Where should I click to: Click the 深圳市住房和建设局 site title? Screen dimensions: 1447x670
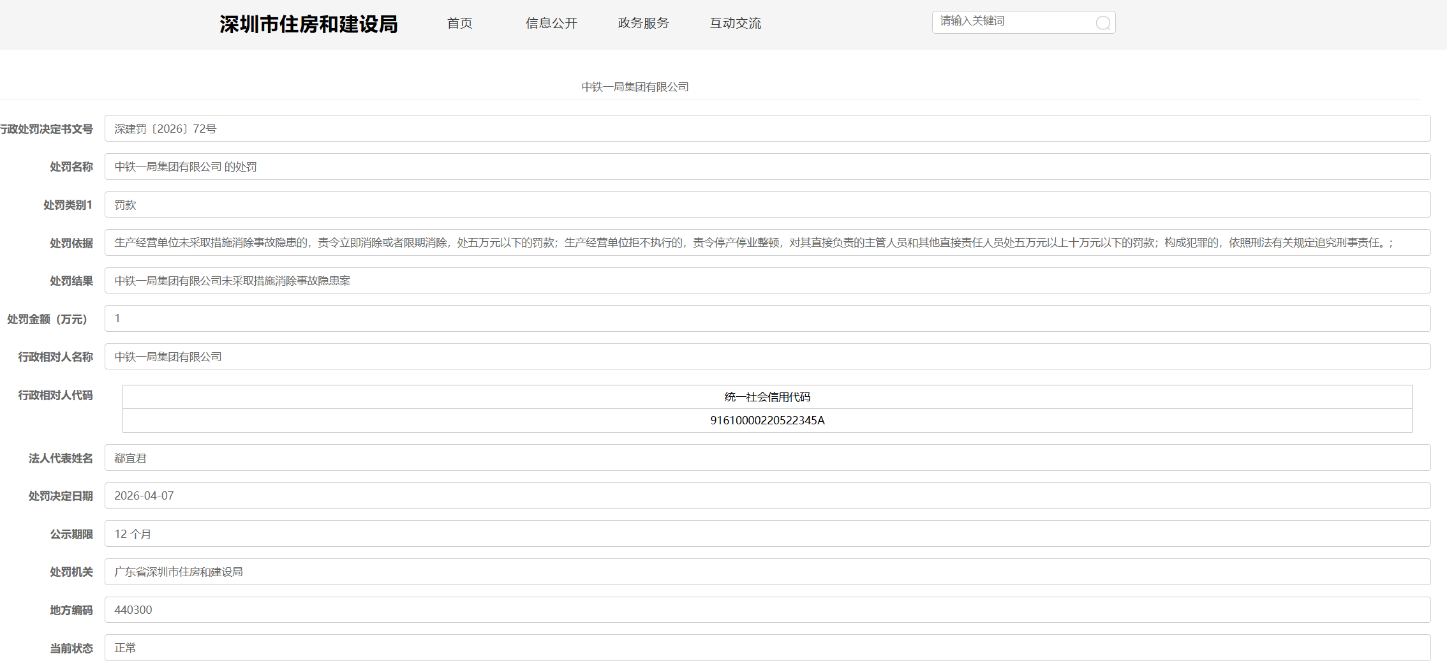(x=309, y=24)
